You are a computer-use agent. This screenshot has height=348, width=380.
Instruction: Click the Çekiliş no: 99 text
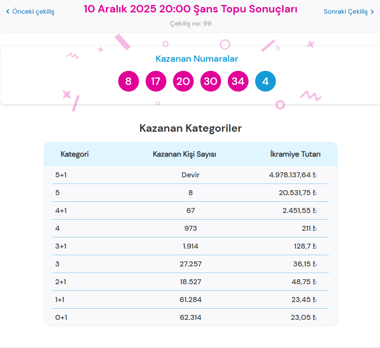point(190,24)
